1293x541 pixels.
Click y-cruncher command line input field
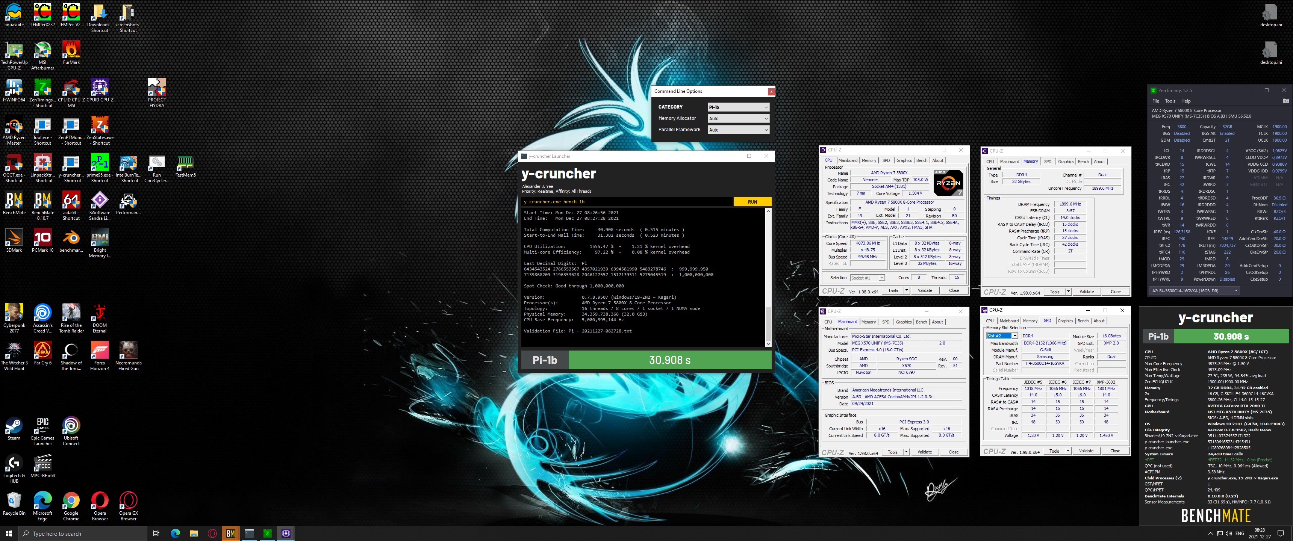click(627, 202)
